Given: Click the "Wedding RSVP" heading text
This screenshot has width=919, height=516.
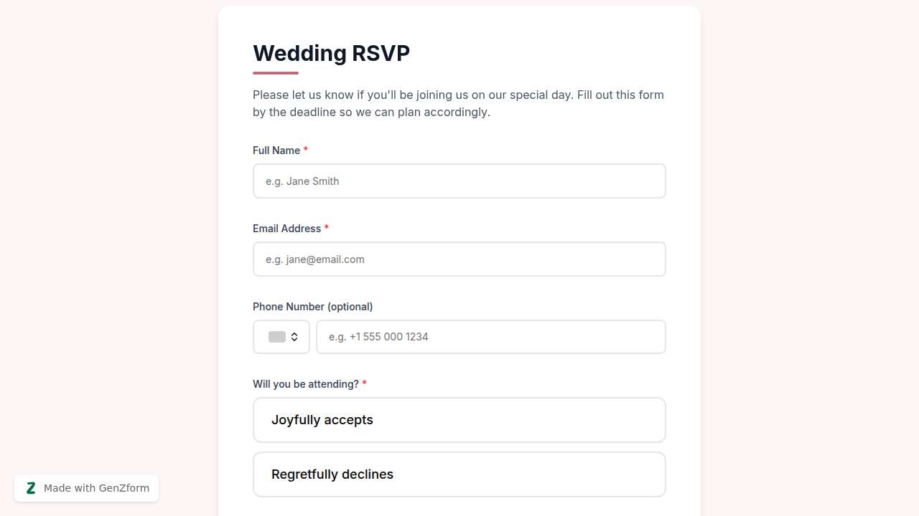Looking at the screenshot, I should click(x=331, y=53).
